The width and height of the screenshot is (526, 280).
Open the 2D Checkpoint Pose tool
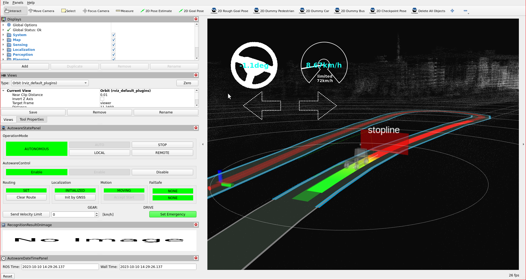pyautogui.click(x=388, y=11)
